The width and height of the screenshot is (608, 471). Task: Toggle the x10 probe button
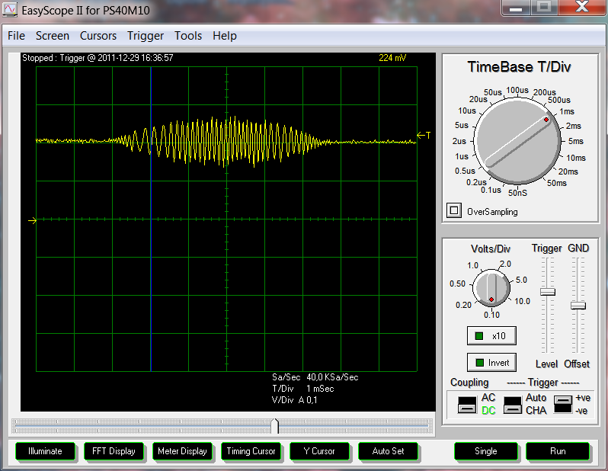point(491,335)
